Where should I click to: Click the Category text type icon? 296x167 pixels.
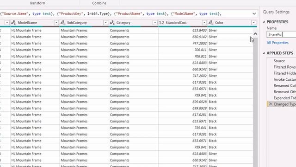[112, 23]
